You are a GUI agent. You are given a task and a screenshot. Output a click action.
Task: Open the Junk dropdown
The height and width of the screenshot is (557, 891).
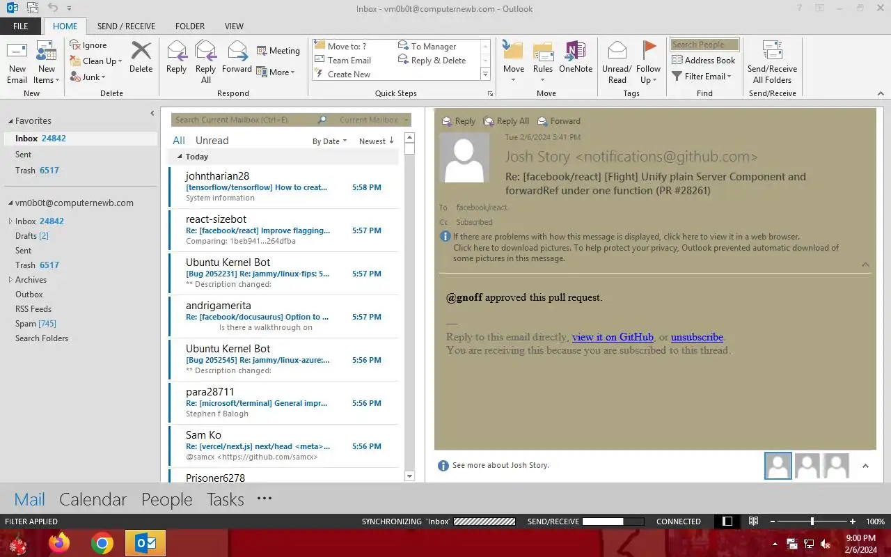88,77
